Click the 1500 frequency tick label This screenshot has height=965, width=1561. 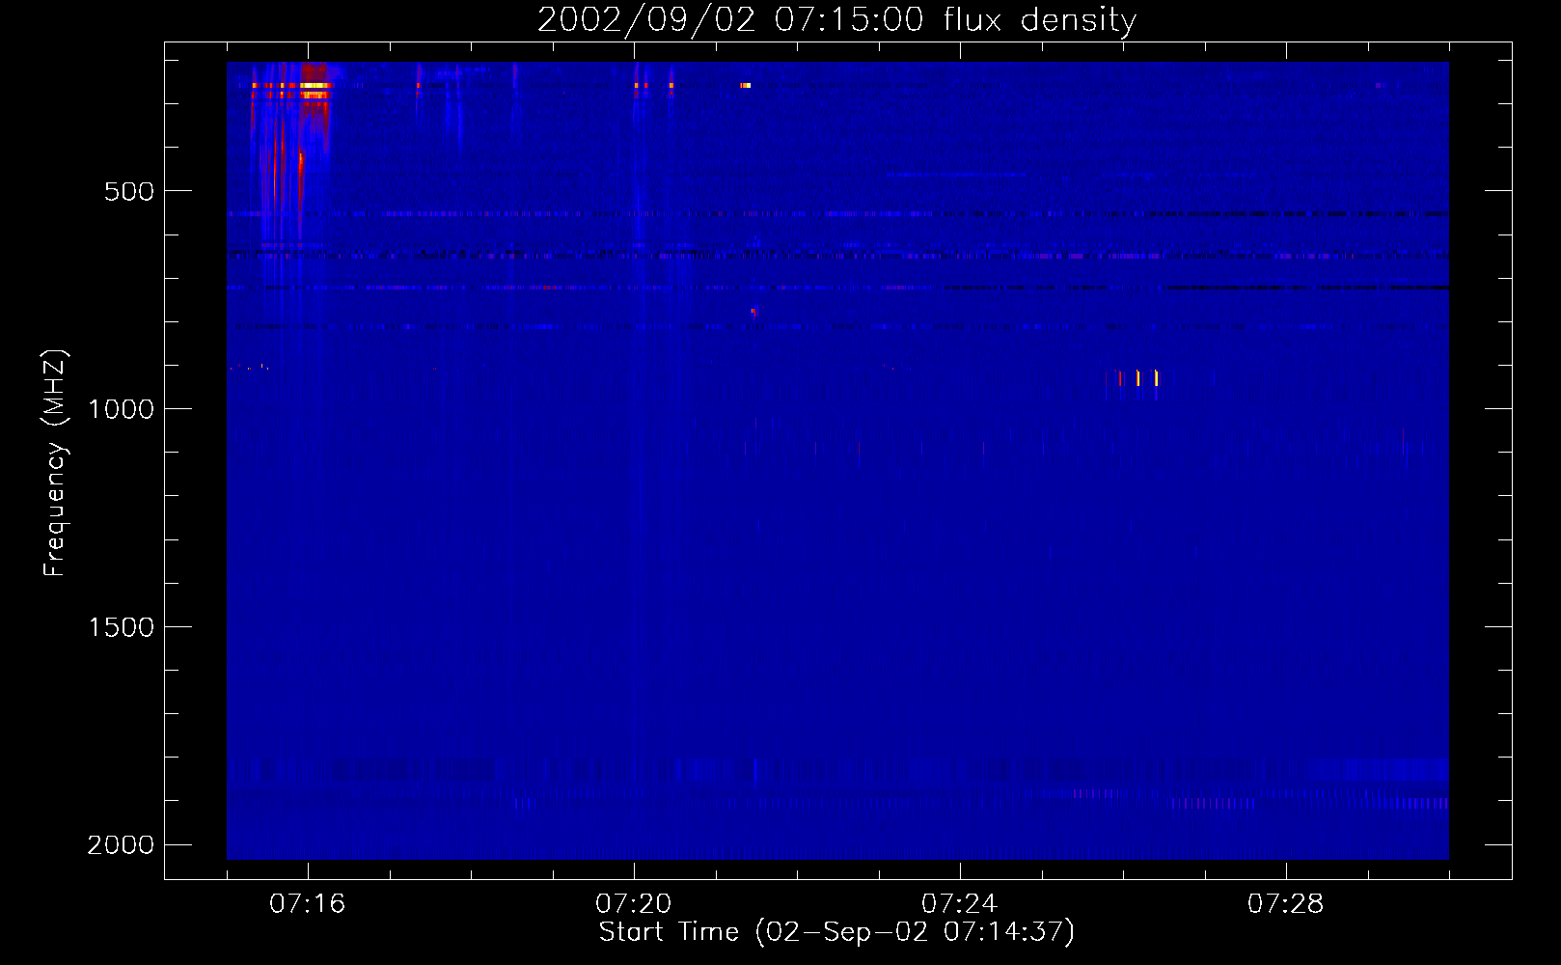tap(121, 627)
